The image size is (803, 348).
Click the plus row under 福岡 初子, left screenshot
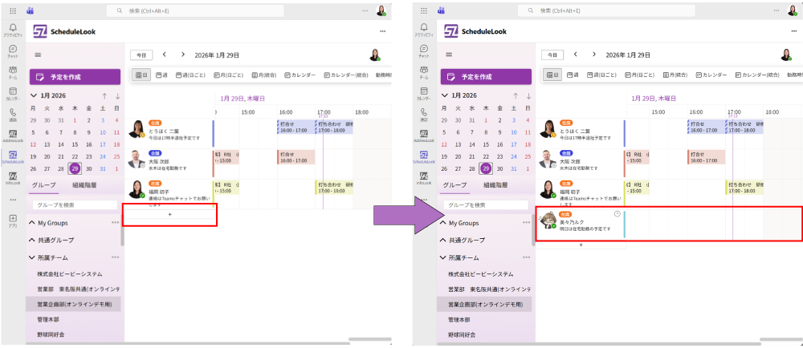(x=169, y=215)
